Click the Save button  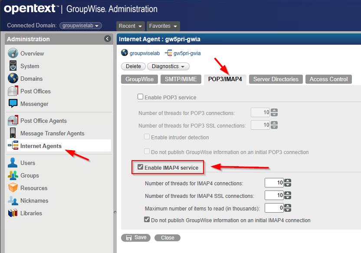[x=136, y=237]
